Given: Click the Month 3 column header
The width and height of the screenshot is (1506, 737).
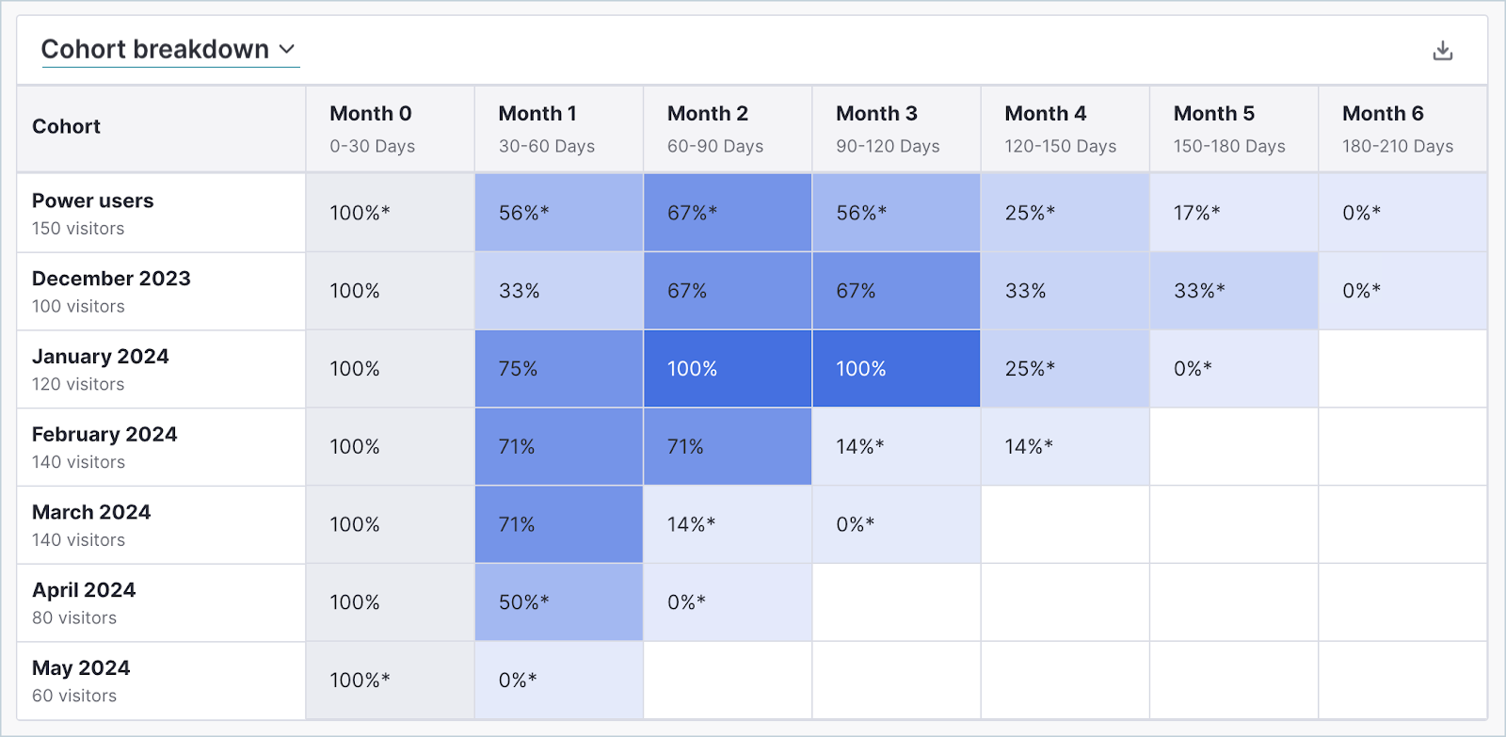Looking at the screenshot, I should 876,114.
